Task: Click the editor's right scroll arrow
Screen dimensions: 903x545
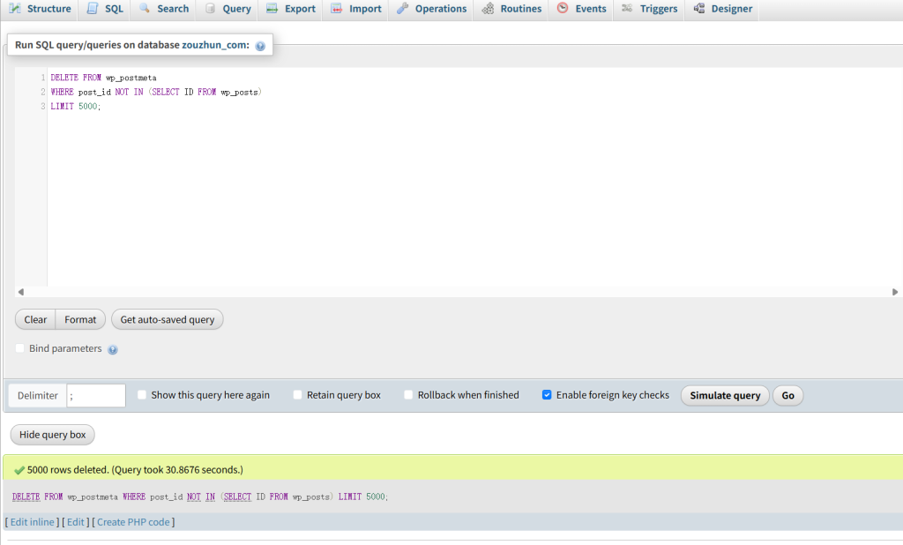Action: [895, 292]
